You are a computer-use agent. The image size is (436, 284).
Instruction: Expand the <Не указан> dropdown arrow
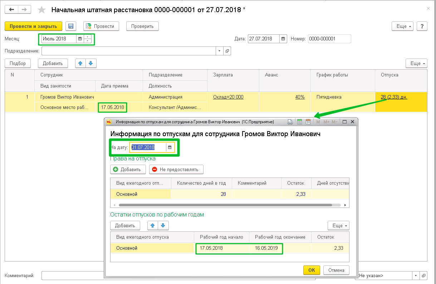(416, 276)
